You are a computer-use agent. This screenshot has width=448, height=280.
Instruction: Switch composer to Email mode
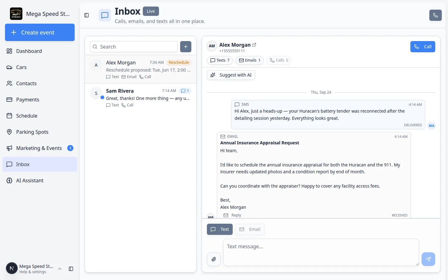250,229
